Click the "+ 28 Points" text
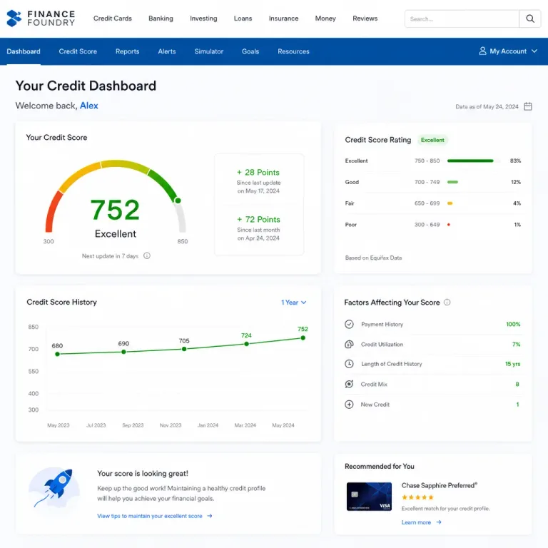548x548 pixels. (x=258, y=172)
